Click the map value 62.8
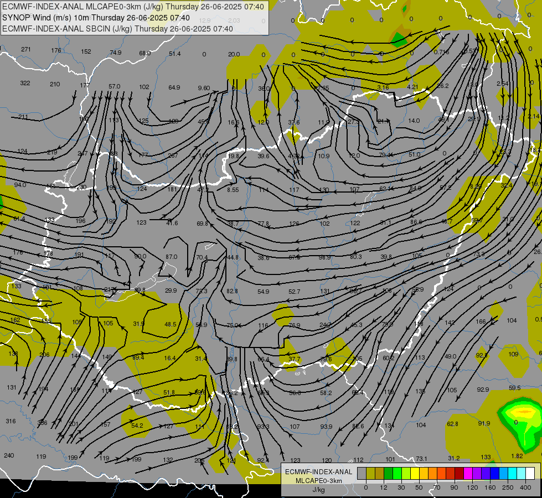The image size is (542, 498). (452, 424)
